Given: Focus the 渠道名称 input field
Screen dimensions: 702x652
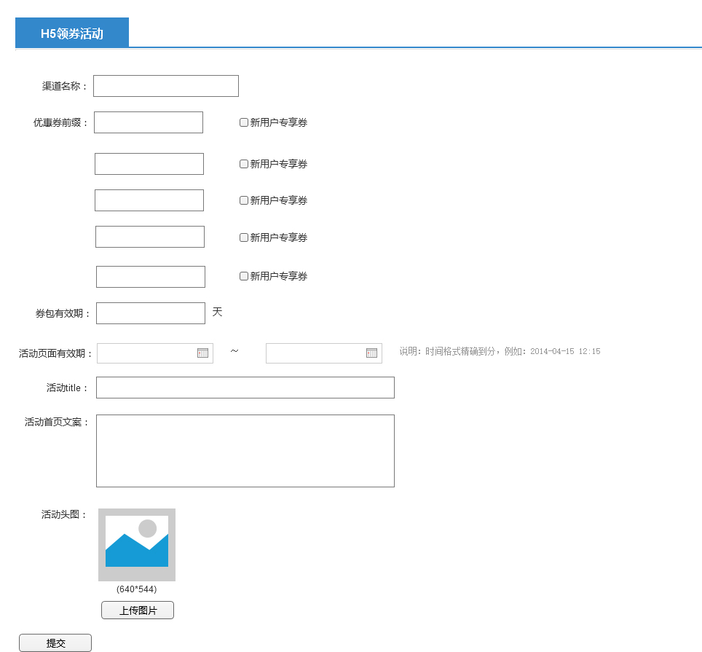Looking at the screenshot, I should pyautogui.click(x=165, y=86).
